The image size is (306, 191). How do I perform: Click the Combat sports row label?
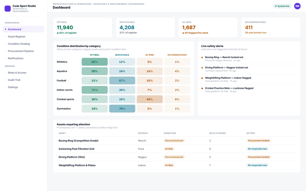click(x=65, y=99)
